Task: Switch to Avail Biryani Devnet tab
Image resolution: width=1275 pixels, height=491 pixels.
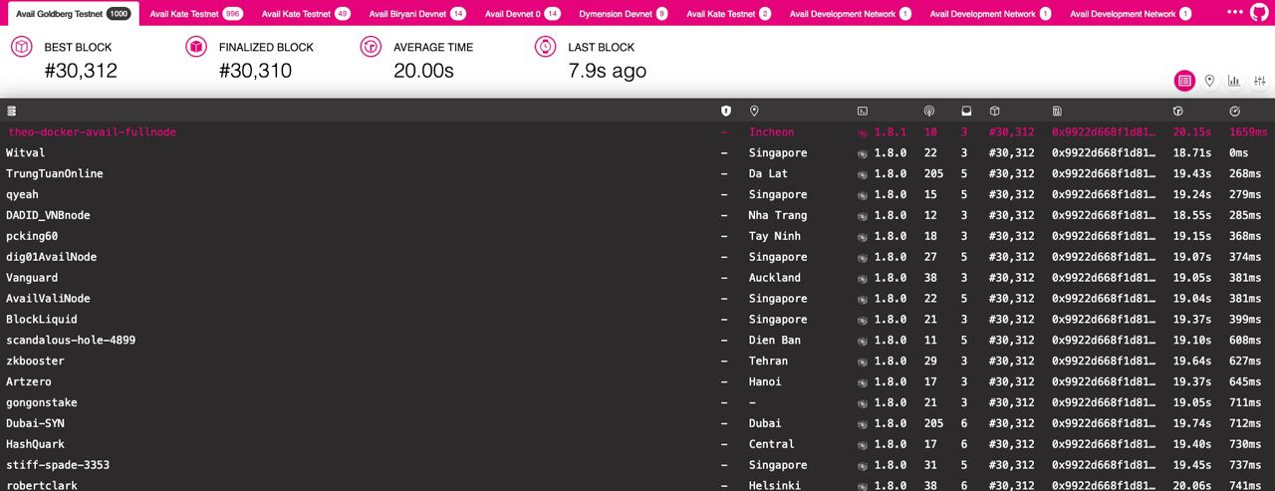Action: click(x=417, y=14)
